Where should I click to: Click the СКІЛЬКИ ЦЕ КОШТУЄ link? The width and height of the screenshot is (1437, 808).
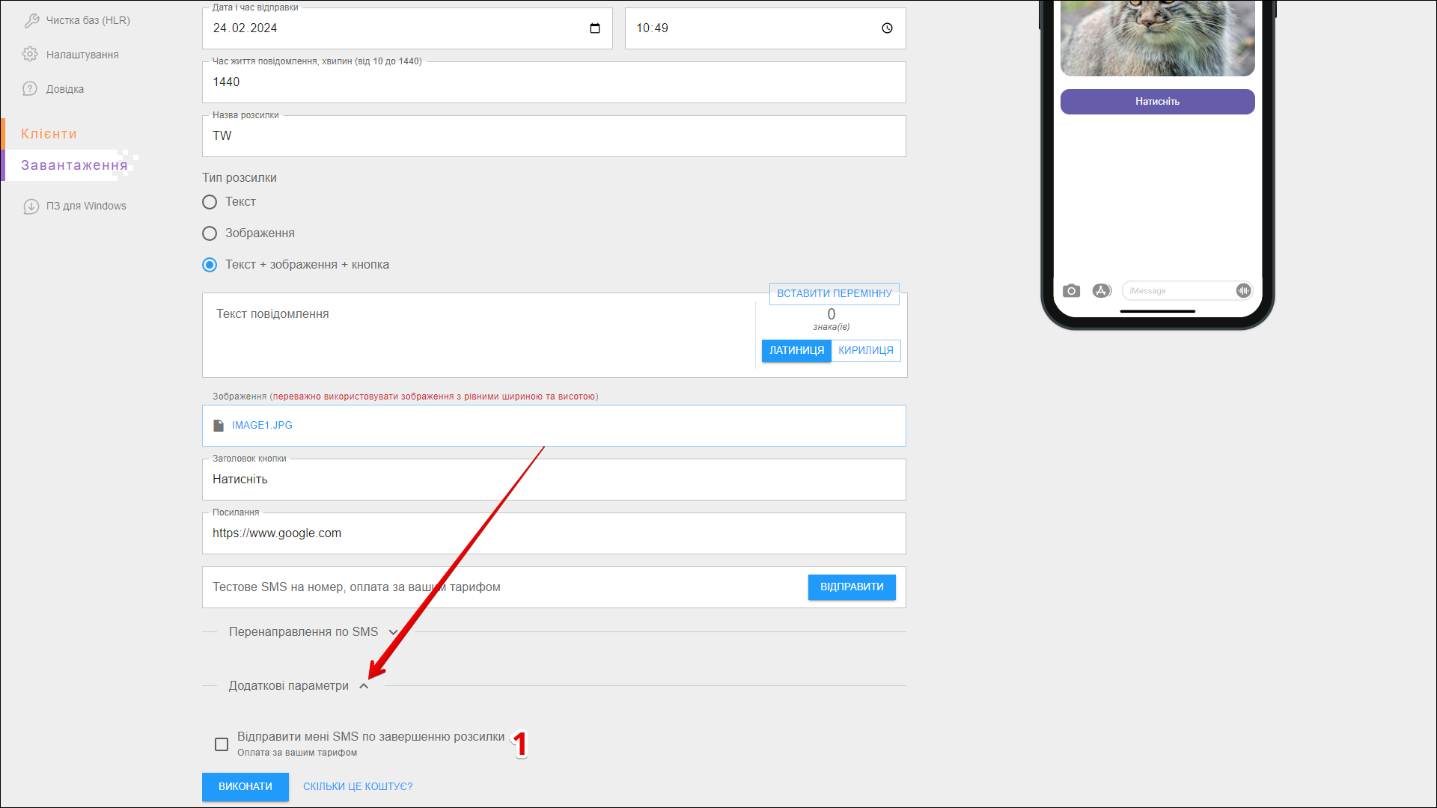[358, 787]
